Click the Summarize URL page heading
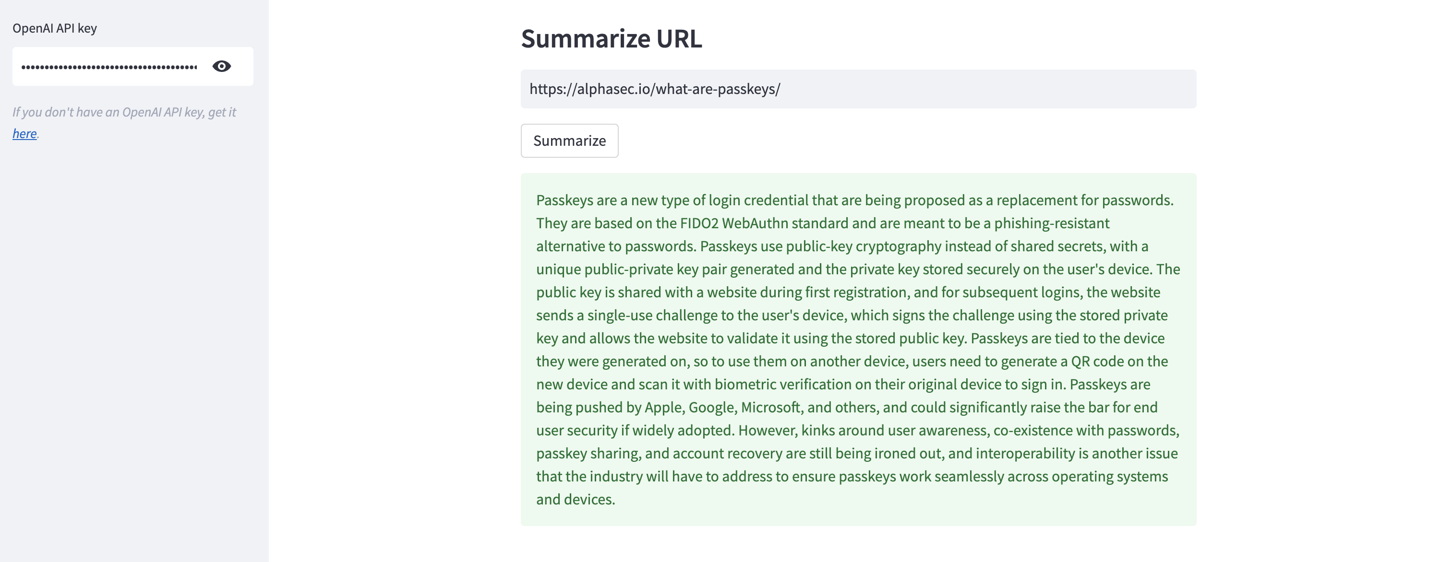The height and width of the screenshot is (562, 1441). [x=612, y=38]
